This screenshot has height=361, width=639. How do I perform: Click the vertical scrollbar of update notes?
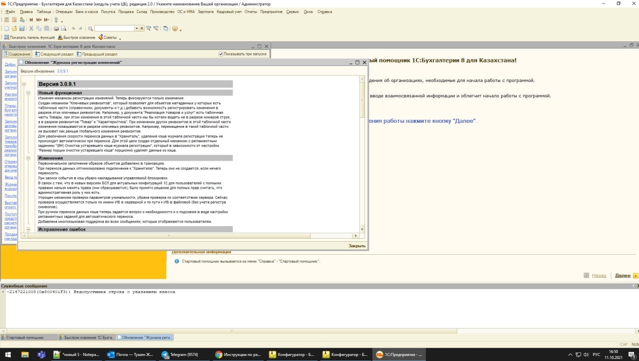coord(362,154)
